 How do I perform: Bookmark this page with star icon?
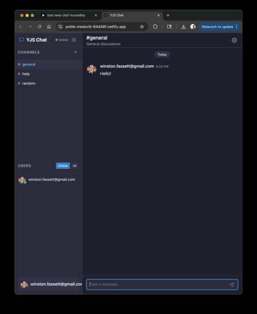pyautogui.click(x=142, y=27)
